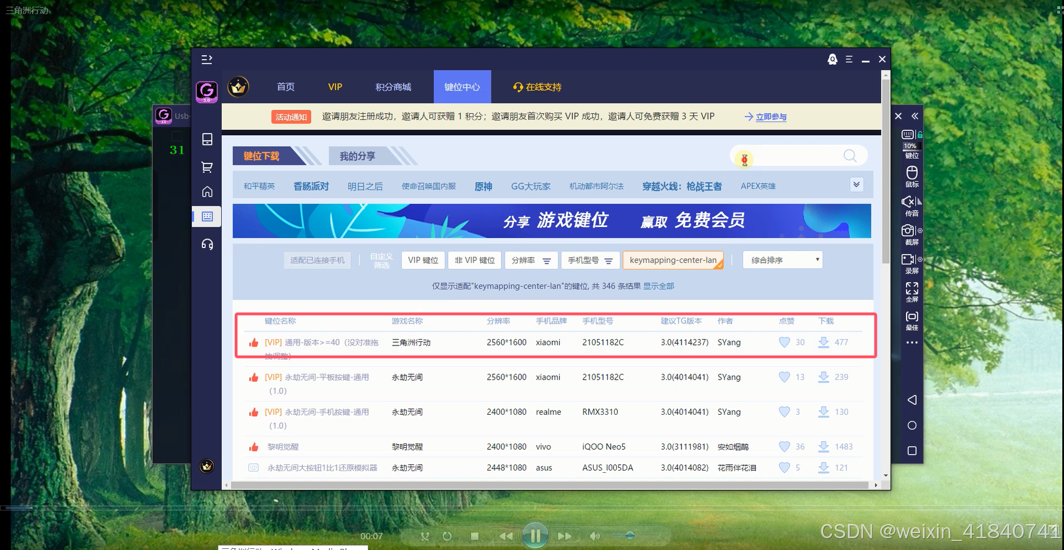
Task: Open the VIP tab
Action: (335, 87)
